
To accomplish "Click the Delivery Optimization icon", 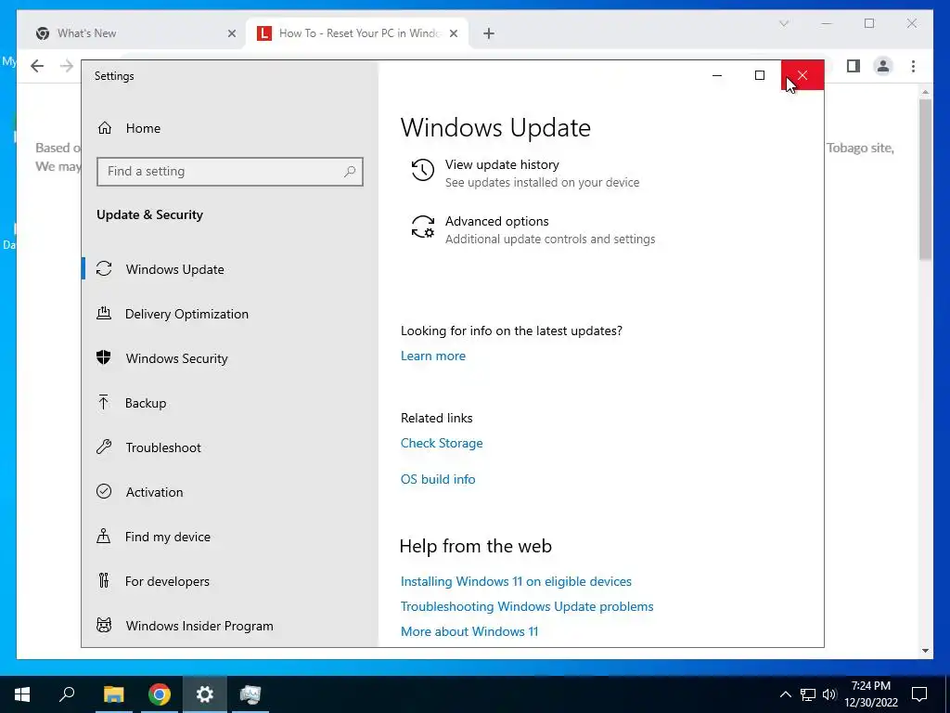I will (104, 313).
